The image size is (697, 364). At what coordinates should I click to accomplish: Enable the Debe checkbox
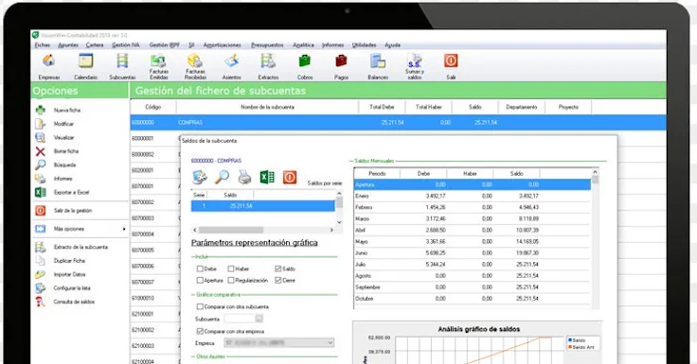point(200,269)
